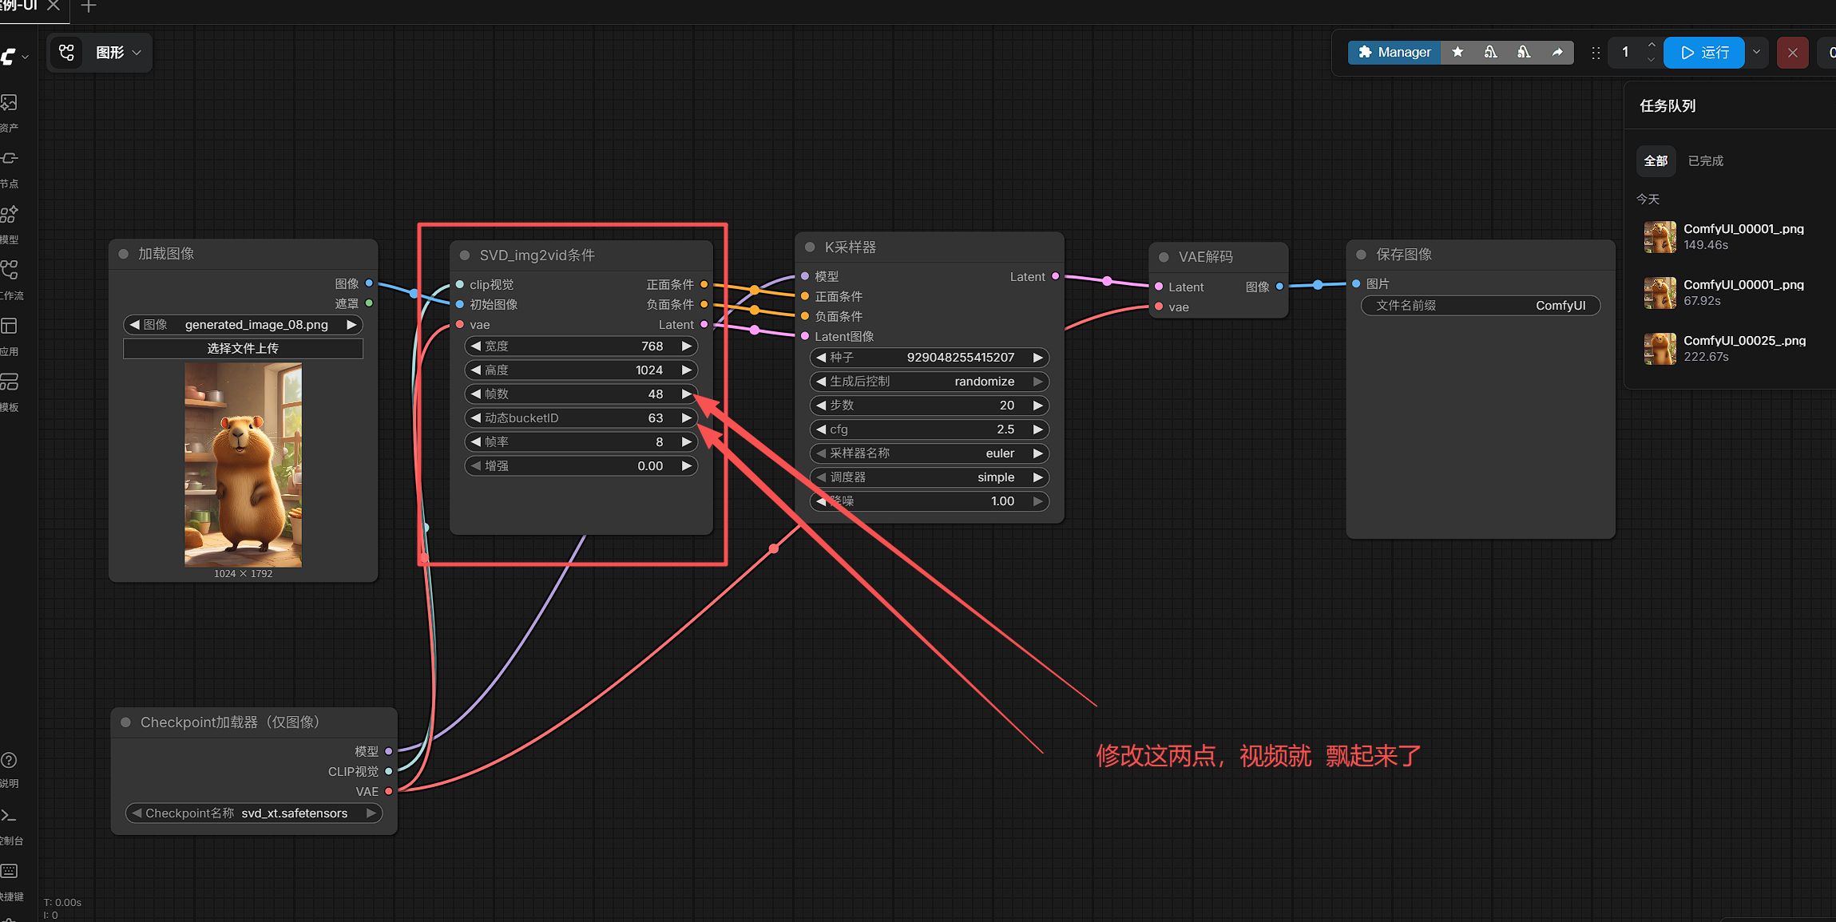The image size is (1836, 922).
Task: Toggle collapse dot on SVD_img2vid条件 node
Action: click(465, 255)
